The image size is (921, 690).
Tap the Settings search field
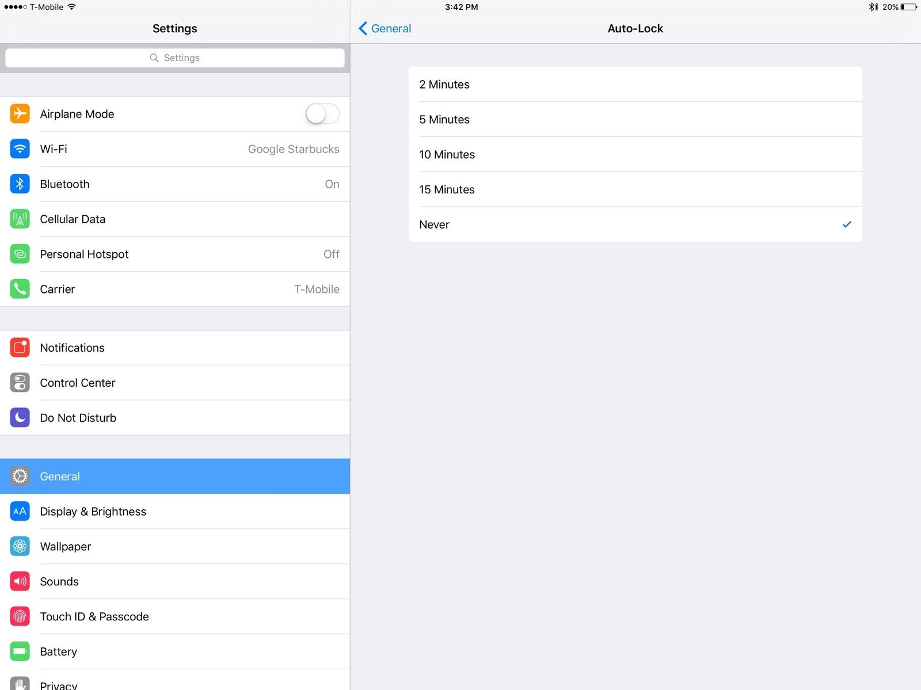pyautogui.click(x=174, y=58)
